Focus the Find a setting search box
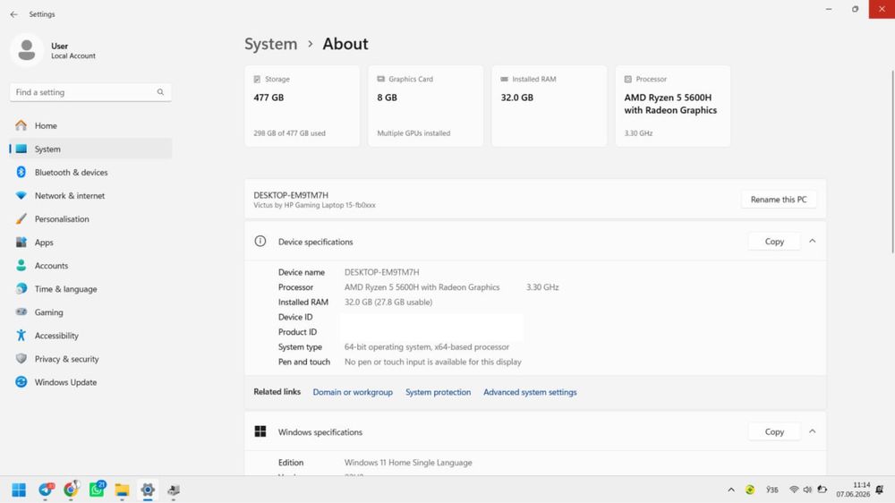 pyautogui.click(x=90, y=92)
